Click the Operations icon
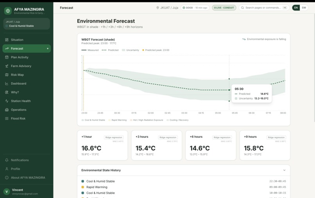This screenshot has width=315, height=198. (7, 110)
